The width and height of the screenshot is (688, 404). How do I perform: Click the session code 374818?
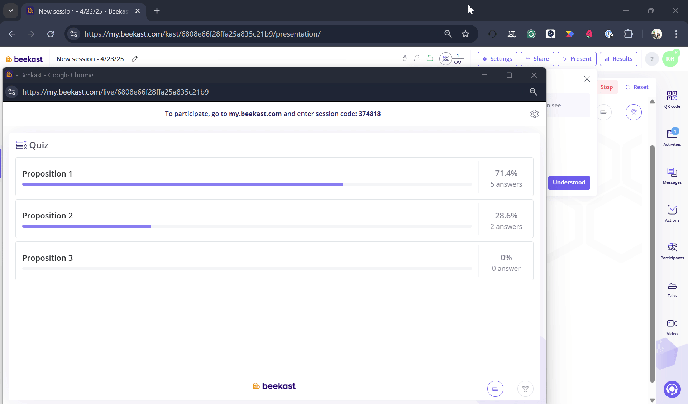pyautogui.click(x=369, y=114)
